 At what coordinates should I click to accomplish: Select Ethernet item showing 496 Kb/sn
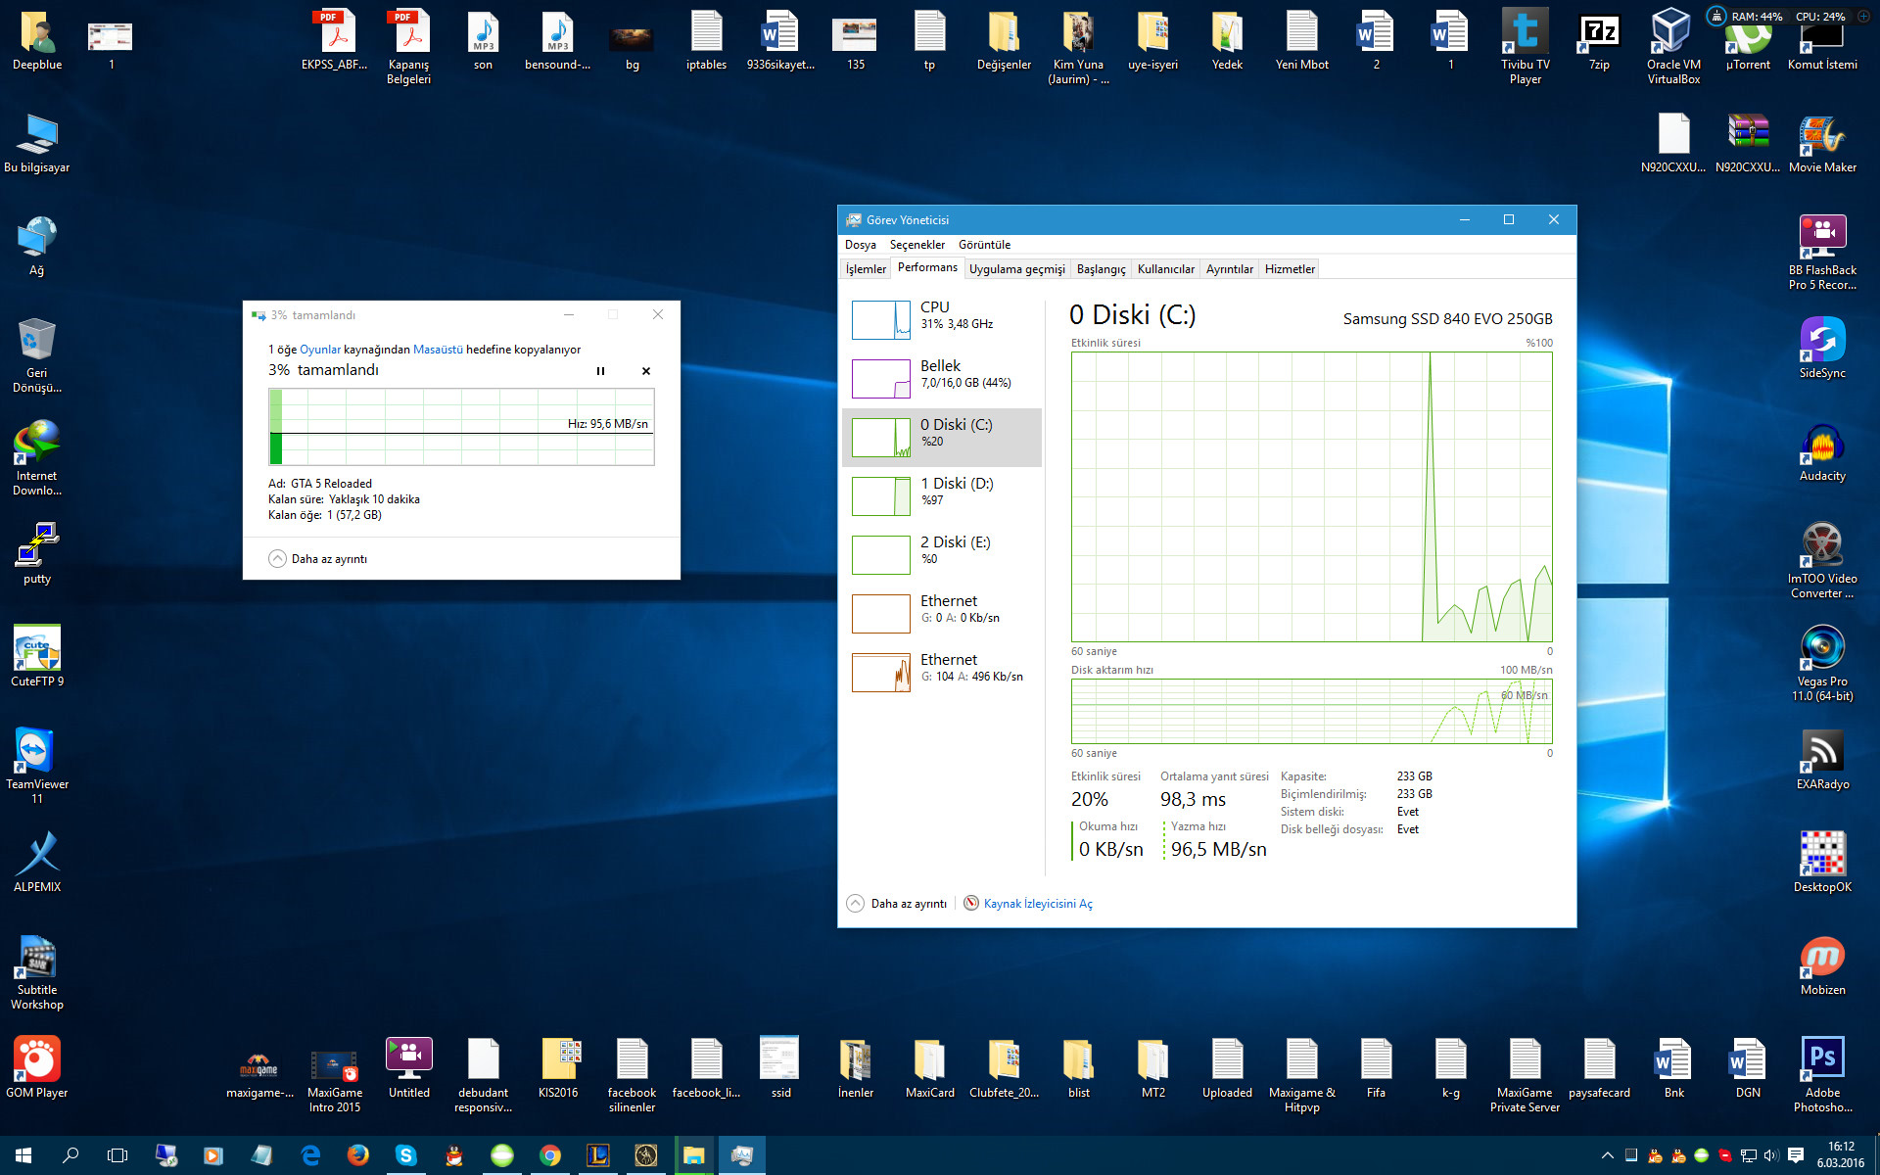[x=942, y=672]
